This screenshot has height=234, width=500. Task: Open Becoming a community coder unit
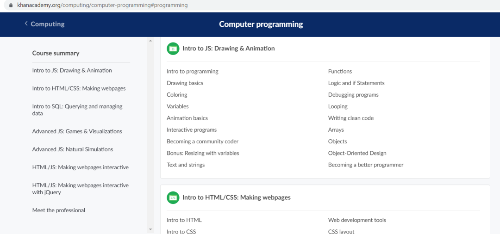tap(202, 142)
